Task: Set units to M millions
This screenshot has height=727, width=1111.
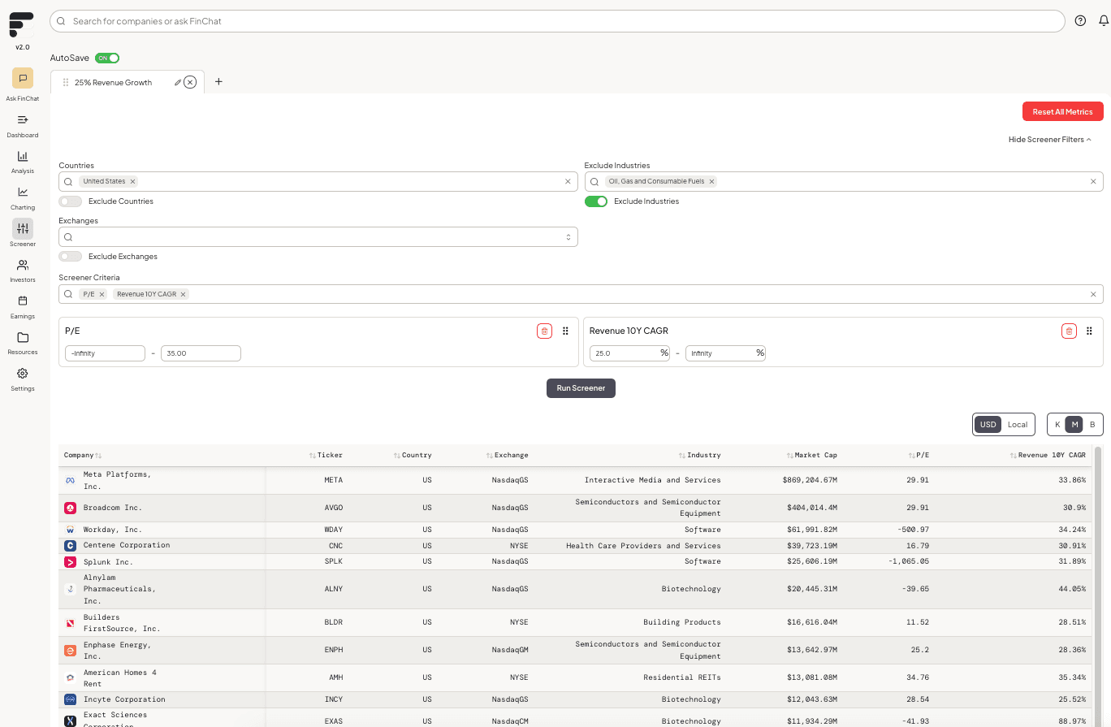Action: pos(1074,424)
